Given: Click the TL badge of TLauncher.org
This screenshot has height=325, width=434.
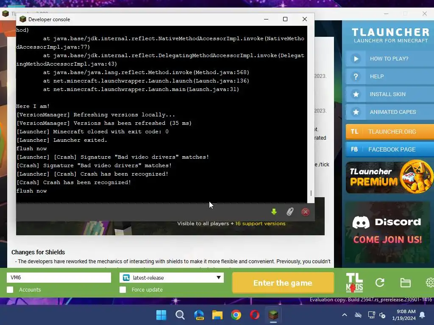Looking at the screenshot, I should 354,132.
